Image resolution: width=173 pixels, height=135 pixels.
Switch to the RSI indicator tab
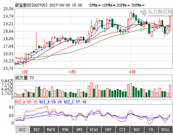coord(22,129)
